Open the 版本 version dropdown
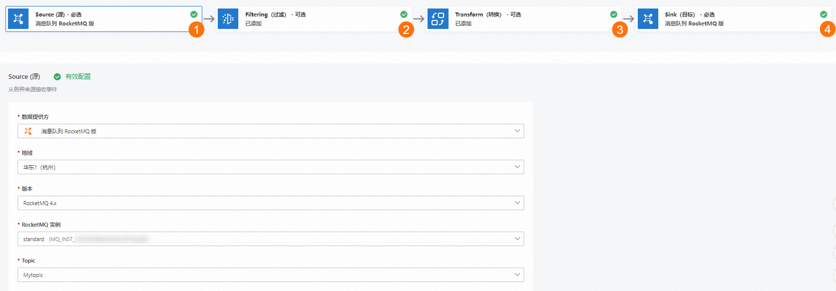The image size is (836, 291). pyautogui.click(x=271, y=203)
